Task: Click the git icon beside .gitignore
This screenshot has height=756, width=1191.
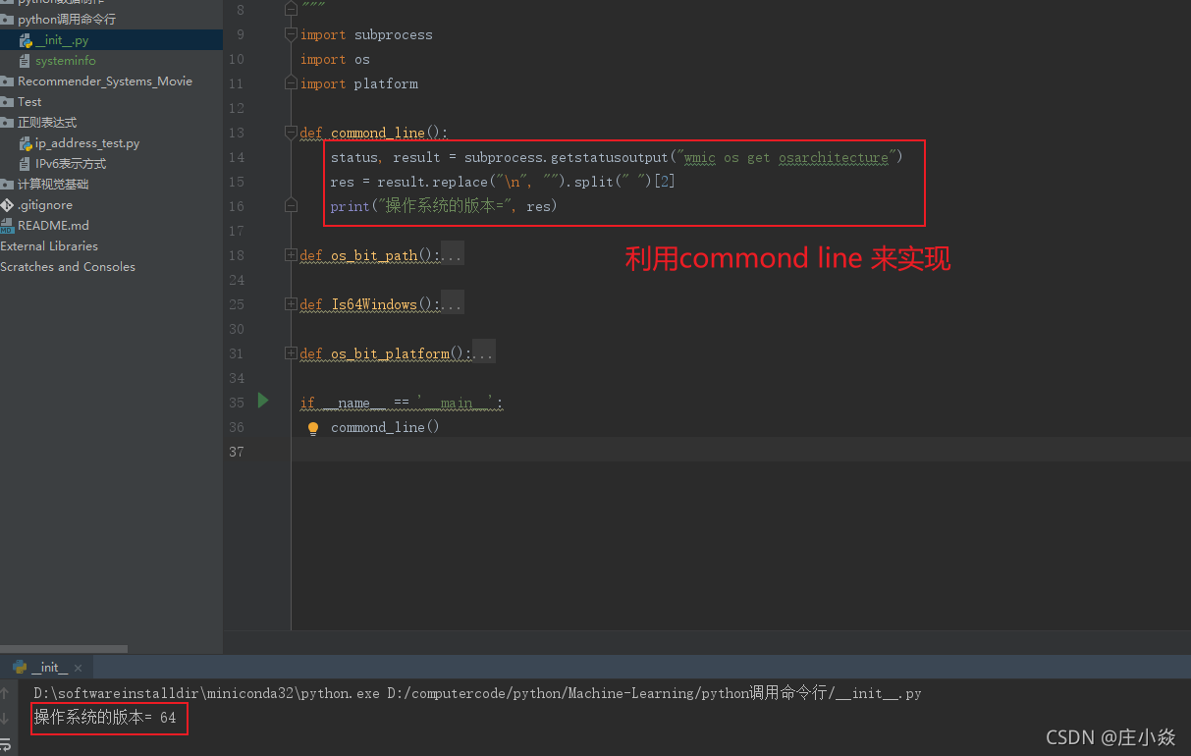Action: coord(7,205)
